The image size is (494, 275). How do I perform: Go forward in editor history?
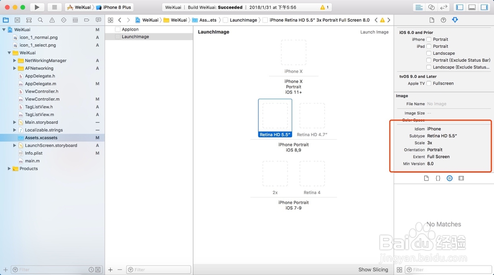[x=128, y=20]
